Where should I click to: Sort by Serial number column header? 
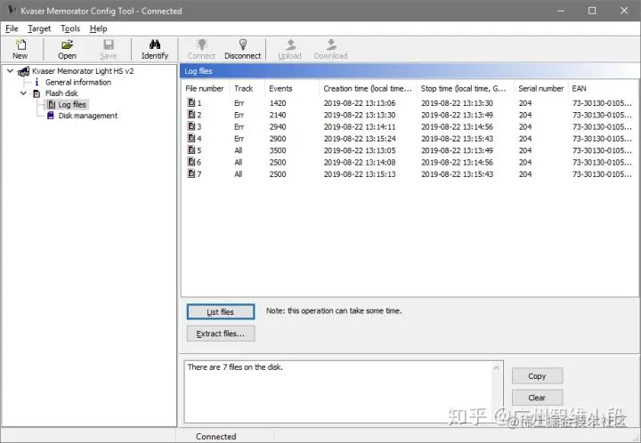pyautogui.click(x=541, y=89)
